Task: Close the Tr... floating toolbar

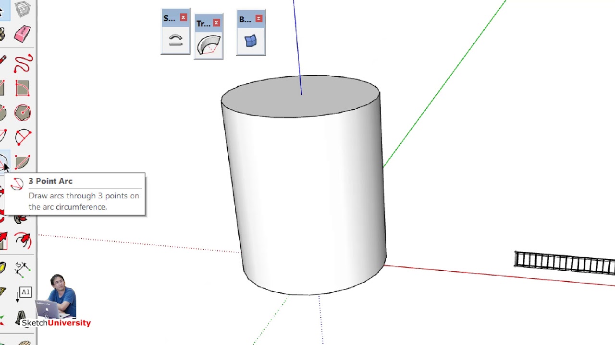Action: point(216,23)
